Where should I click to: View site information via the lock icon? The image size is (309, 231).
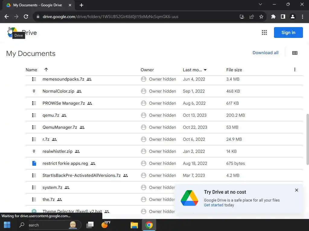coord(38,17)
